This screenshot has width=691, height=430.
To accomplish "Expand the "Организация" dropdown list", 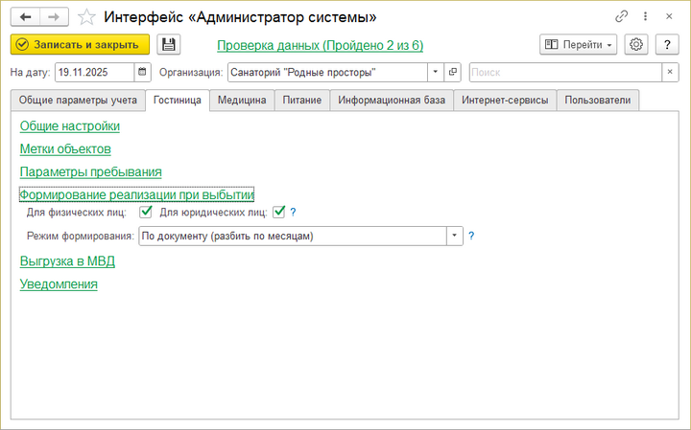I will [435, 72].
